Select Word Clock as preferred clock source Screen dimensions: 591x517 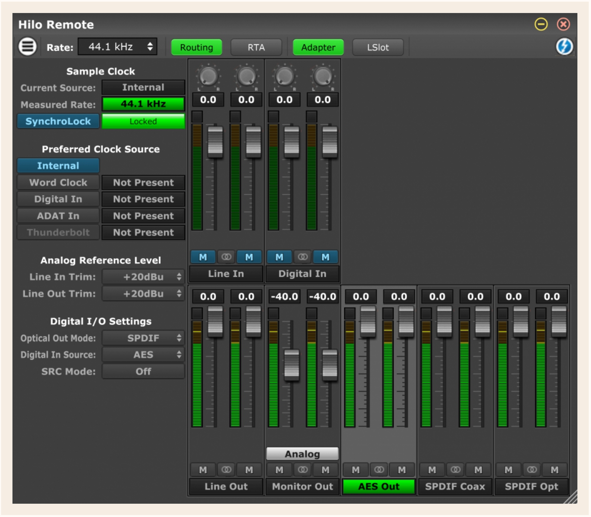pyautogui.click(x=58, y=182)
